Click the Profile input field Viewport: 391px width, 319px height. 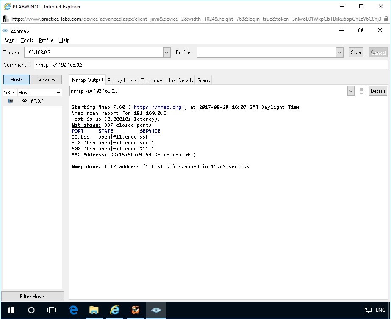pos(266,53)
